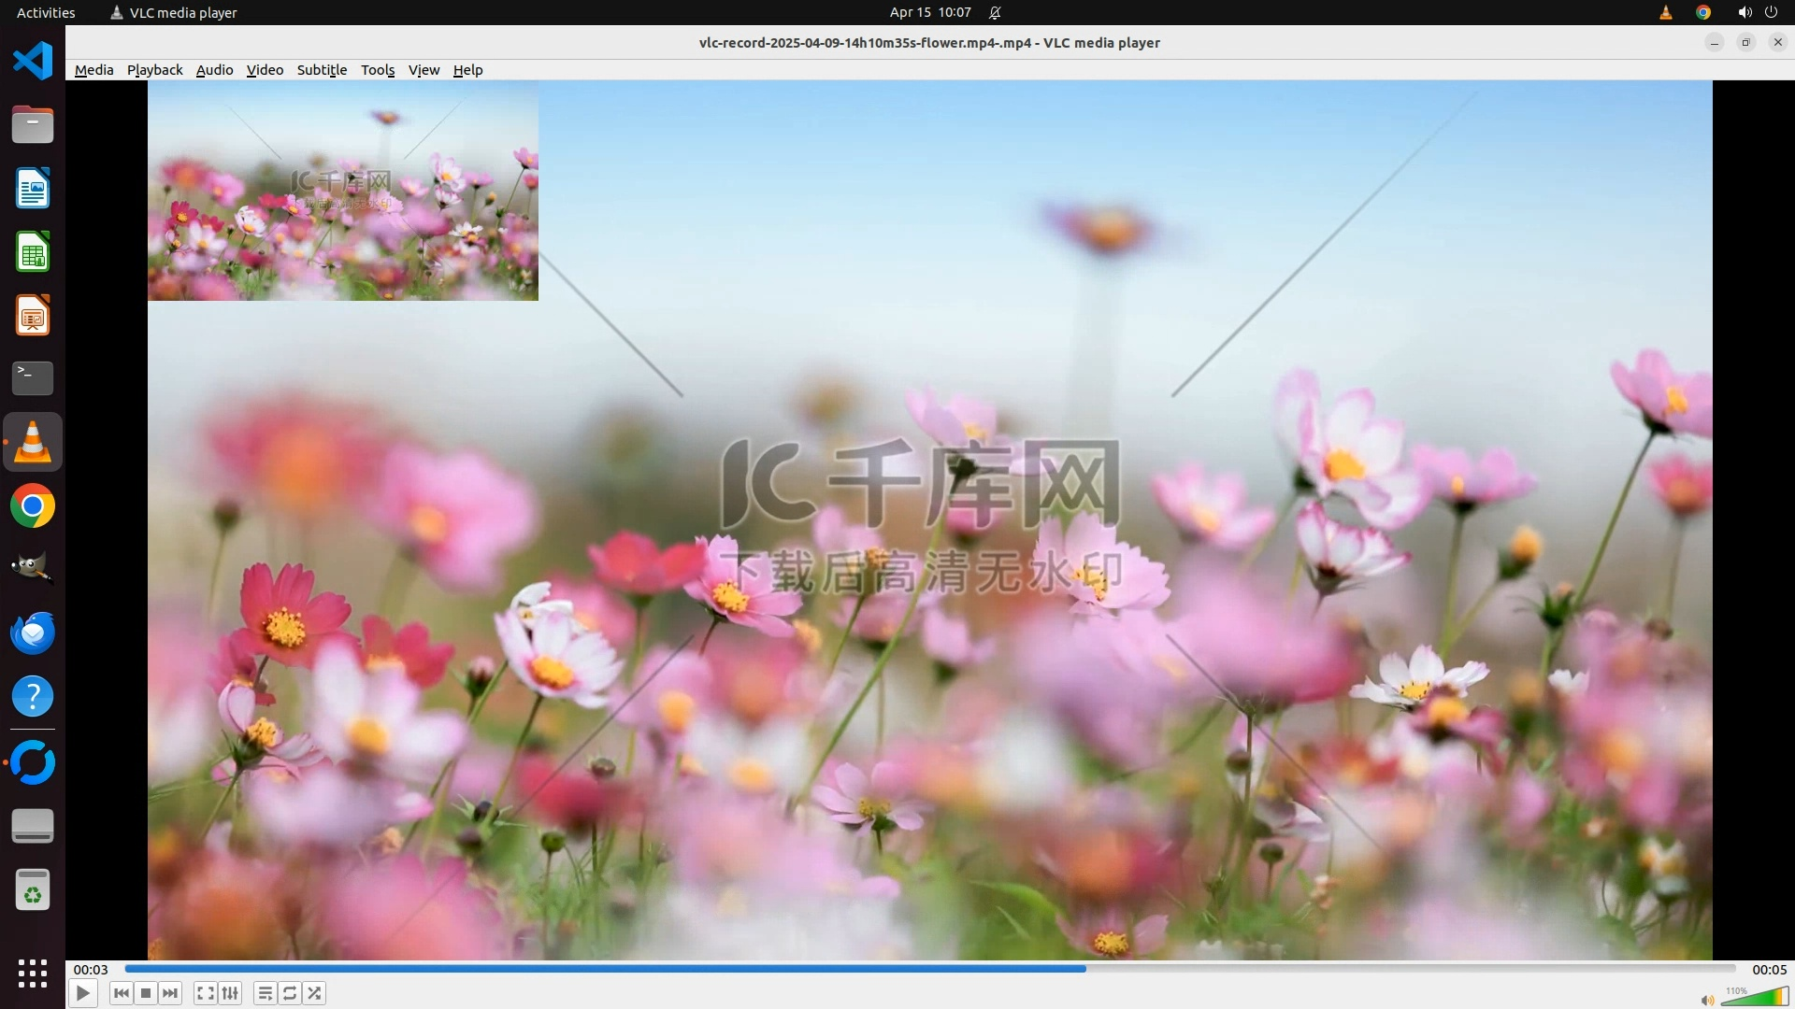This screenshot has height=1009, width=1795.
Task: Show the playlist panel
Action: pyautogui.click(x=266, y=993)
